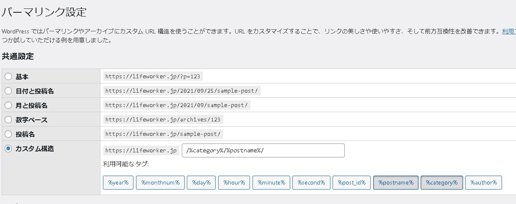Add the %monthnum% tag button
Viewport: 516px width, 204px height.
pyautogui.click(x=160, y=183)
